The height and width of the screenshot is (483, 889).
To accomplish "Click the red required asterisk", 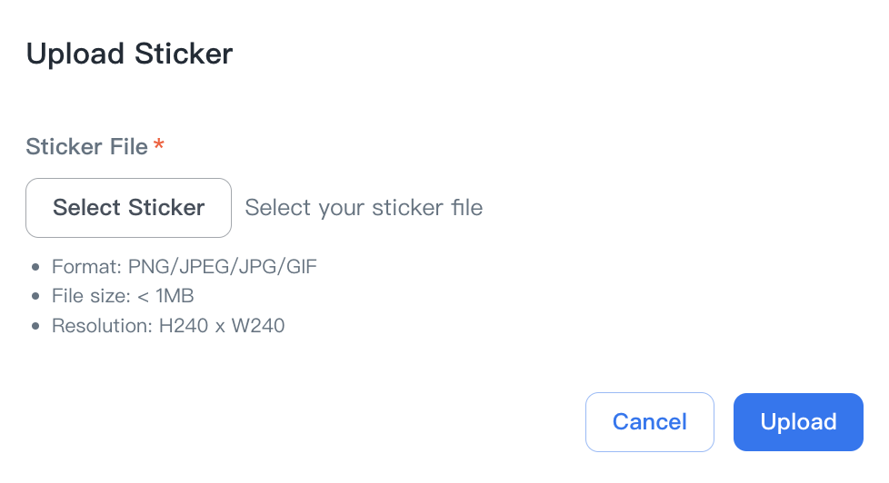I will (159, 145).
